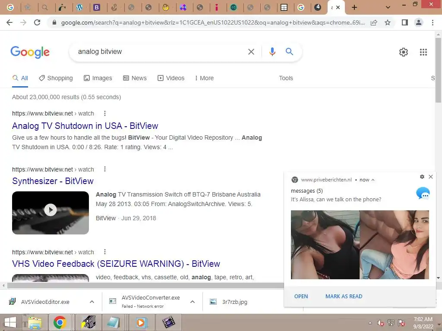Image resolution: width=442 pixels, height=331 pixels.
Task: Click the address bar URL
Action: coord(213,22)
